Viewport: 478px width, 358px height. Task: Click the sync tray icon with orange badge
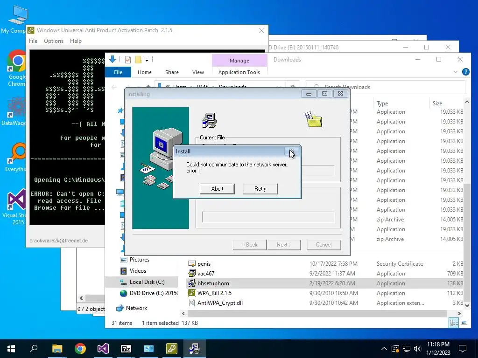tap(395, 349)
